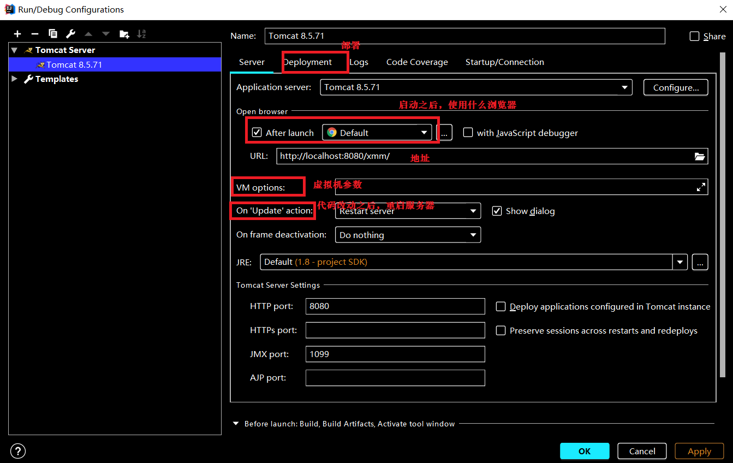Click IntelliJ icon in title bar

pos(9,9)
